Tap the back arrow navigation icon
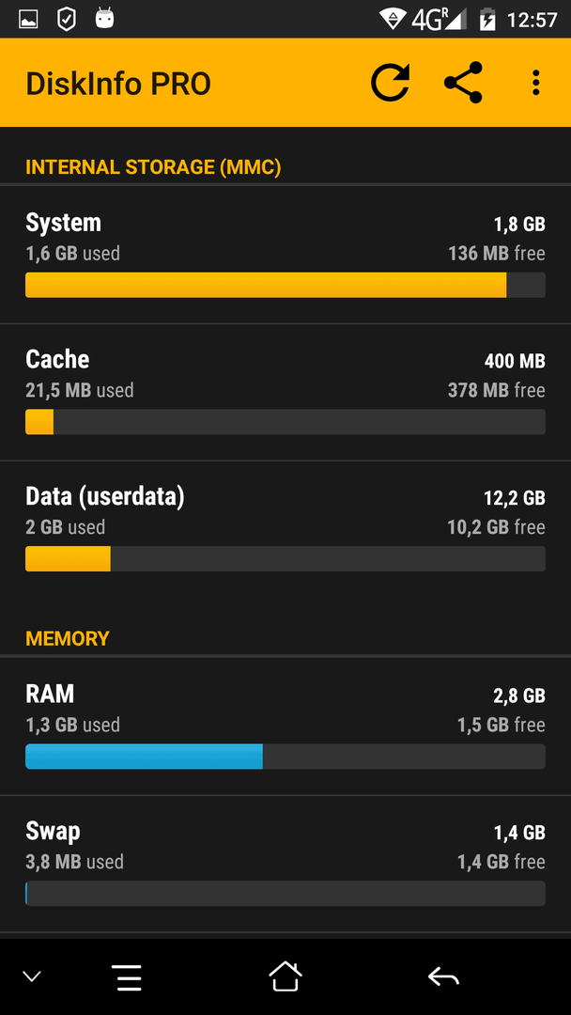This screenshot has width=571, height=1015. tap(443, 976)
